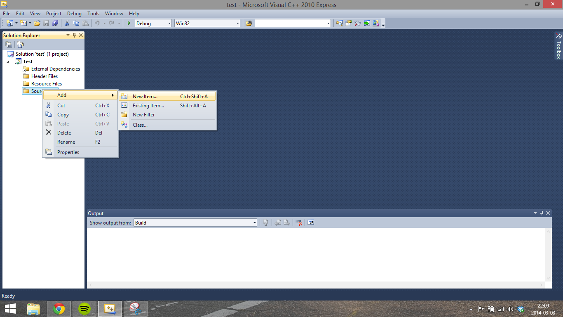Open the Tools menu
Screen dimensions: 563x317
coord(94,14)
